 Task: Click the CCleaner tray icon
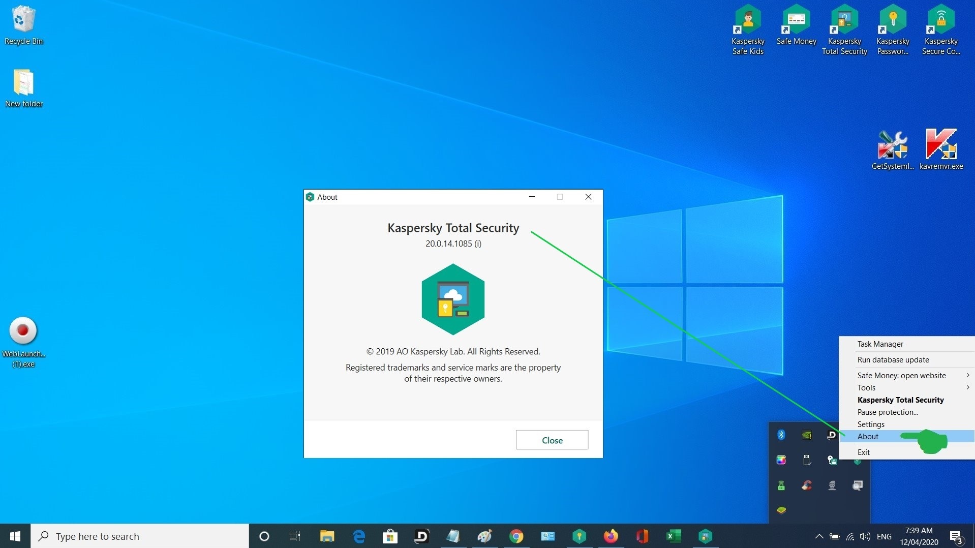click(x=807, y=485)
